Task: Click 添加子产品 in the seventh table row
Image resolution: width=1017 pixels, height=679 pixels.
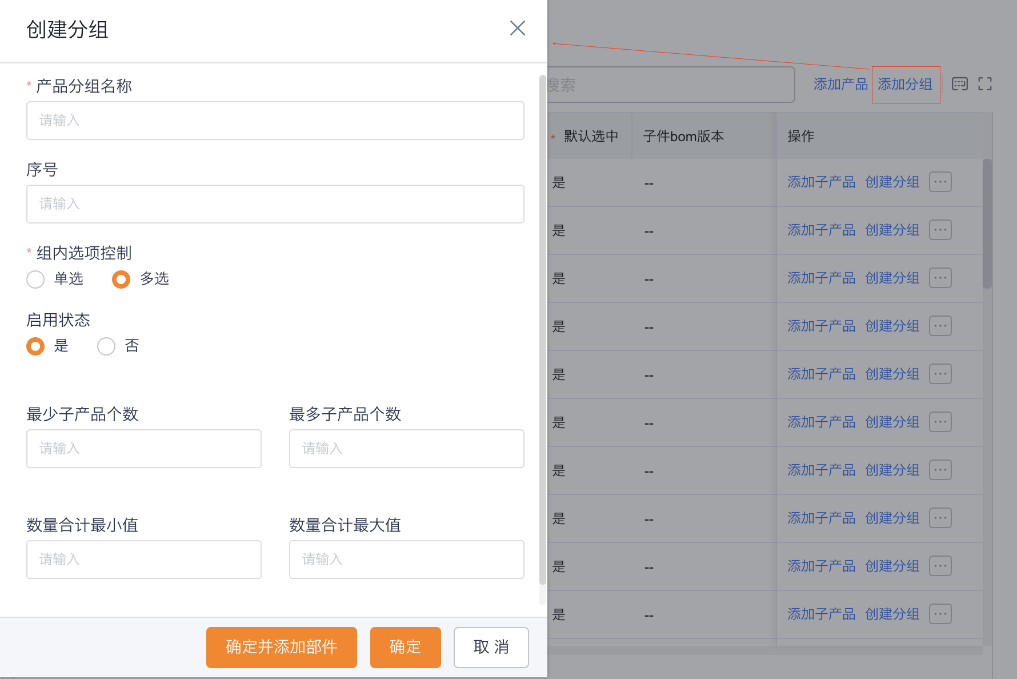Action: (821, 470)
